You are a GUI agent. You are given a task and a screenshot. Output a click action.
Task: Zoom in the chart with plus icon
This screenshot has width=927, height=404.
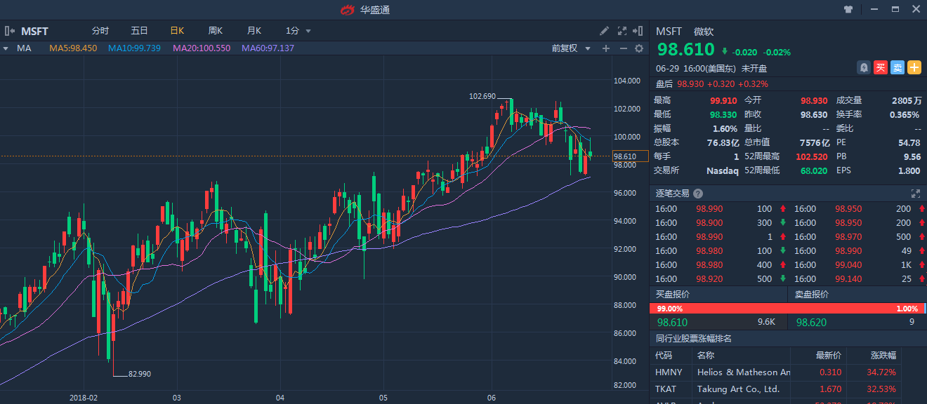[606, 48]
